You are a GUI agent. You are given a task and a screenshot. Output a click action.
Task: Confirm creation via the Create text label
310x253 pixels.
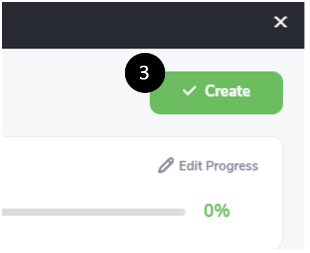(227, 91)
